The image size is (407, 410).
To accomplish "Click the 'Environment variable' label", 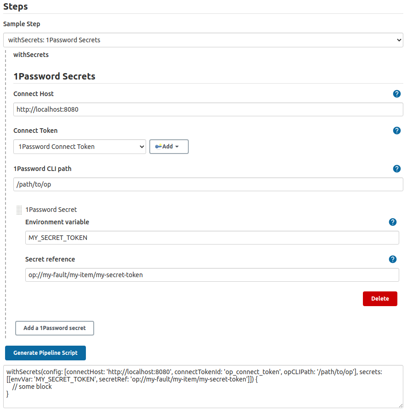I will [x=57, y=222].
